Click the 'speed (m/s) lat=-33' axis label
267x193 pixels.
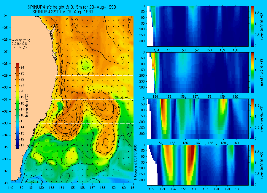click(262, 165)
